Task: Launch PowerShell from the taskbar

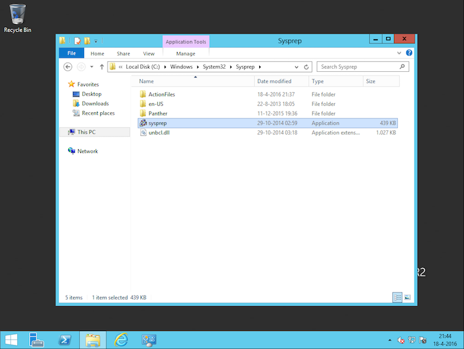Action: pos(65,340)
